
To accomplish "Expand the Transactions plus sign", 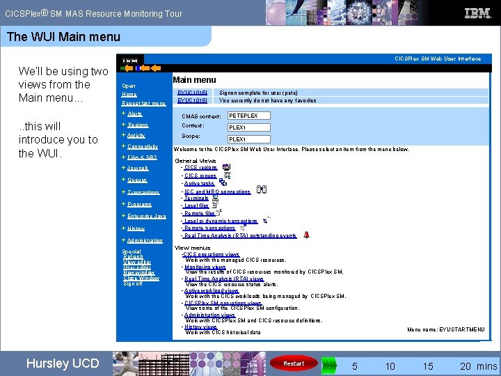I will click(123, 192).
